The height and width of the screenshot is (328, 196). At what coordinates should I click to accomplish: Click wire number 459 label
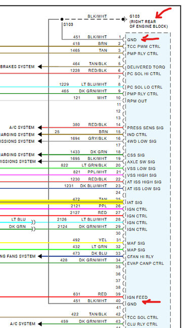click(65, 321)
